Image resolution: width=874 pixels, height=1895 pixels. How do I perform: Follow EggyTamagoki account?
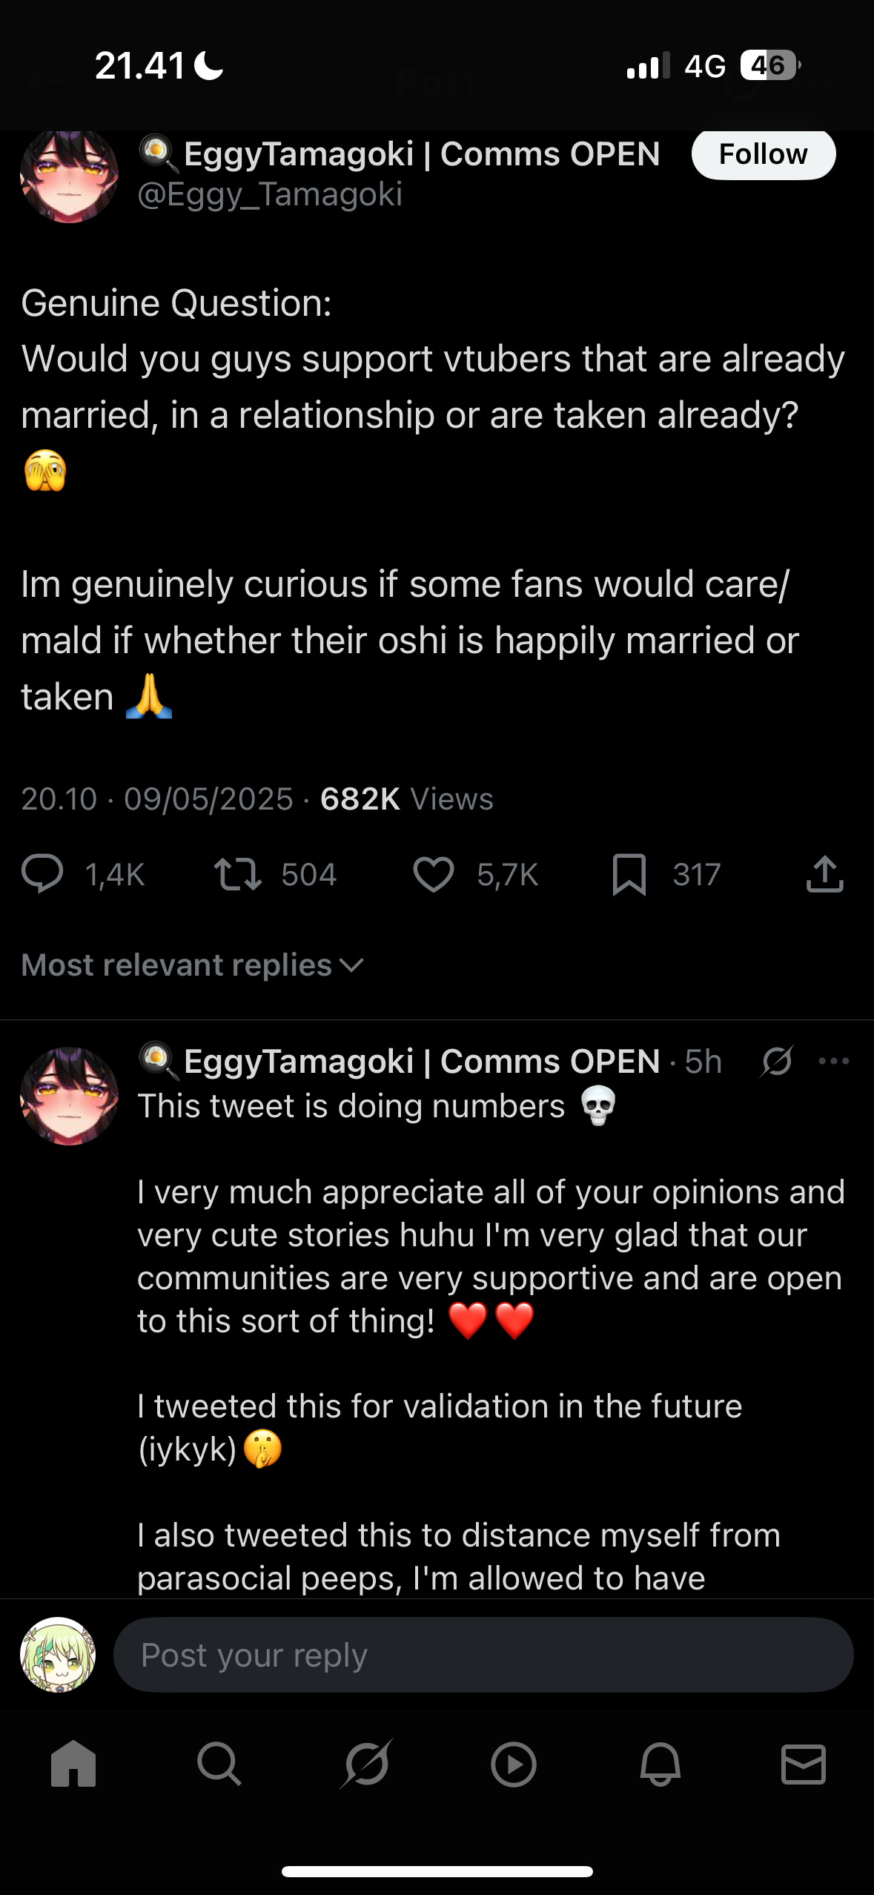pyautogui.click(x=763, y=154)
